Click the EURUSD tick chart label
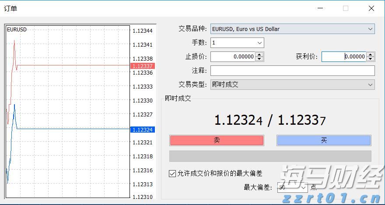The image size is (385, 205). (17, 30)
